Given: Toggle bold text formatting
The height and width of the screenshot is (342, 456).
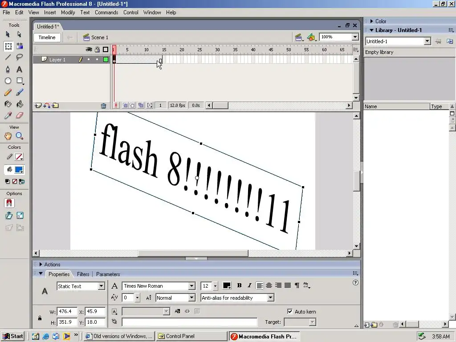Looking at the screenshot, I should [239, 285].
